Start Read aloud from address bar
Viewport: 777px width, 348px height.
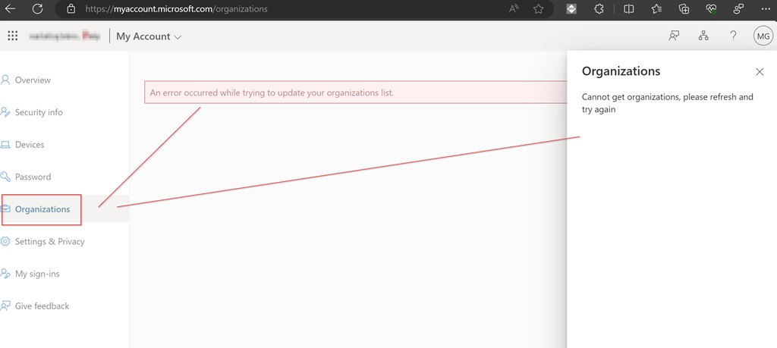click(x=514, y=8)
